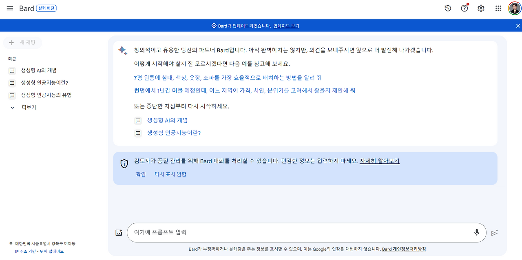Open the hamburger navigation menu
The width and height of the screenshot is (522, 260).
click(10, 8)
